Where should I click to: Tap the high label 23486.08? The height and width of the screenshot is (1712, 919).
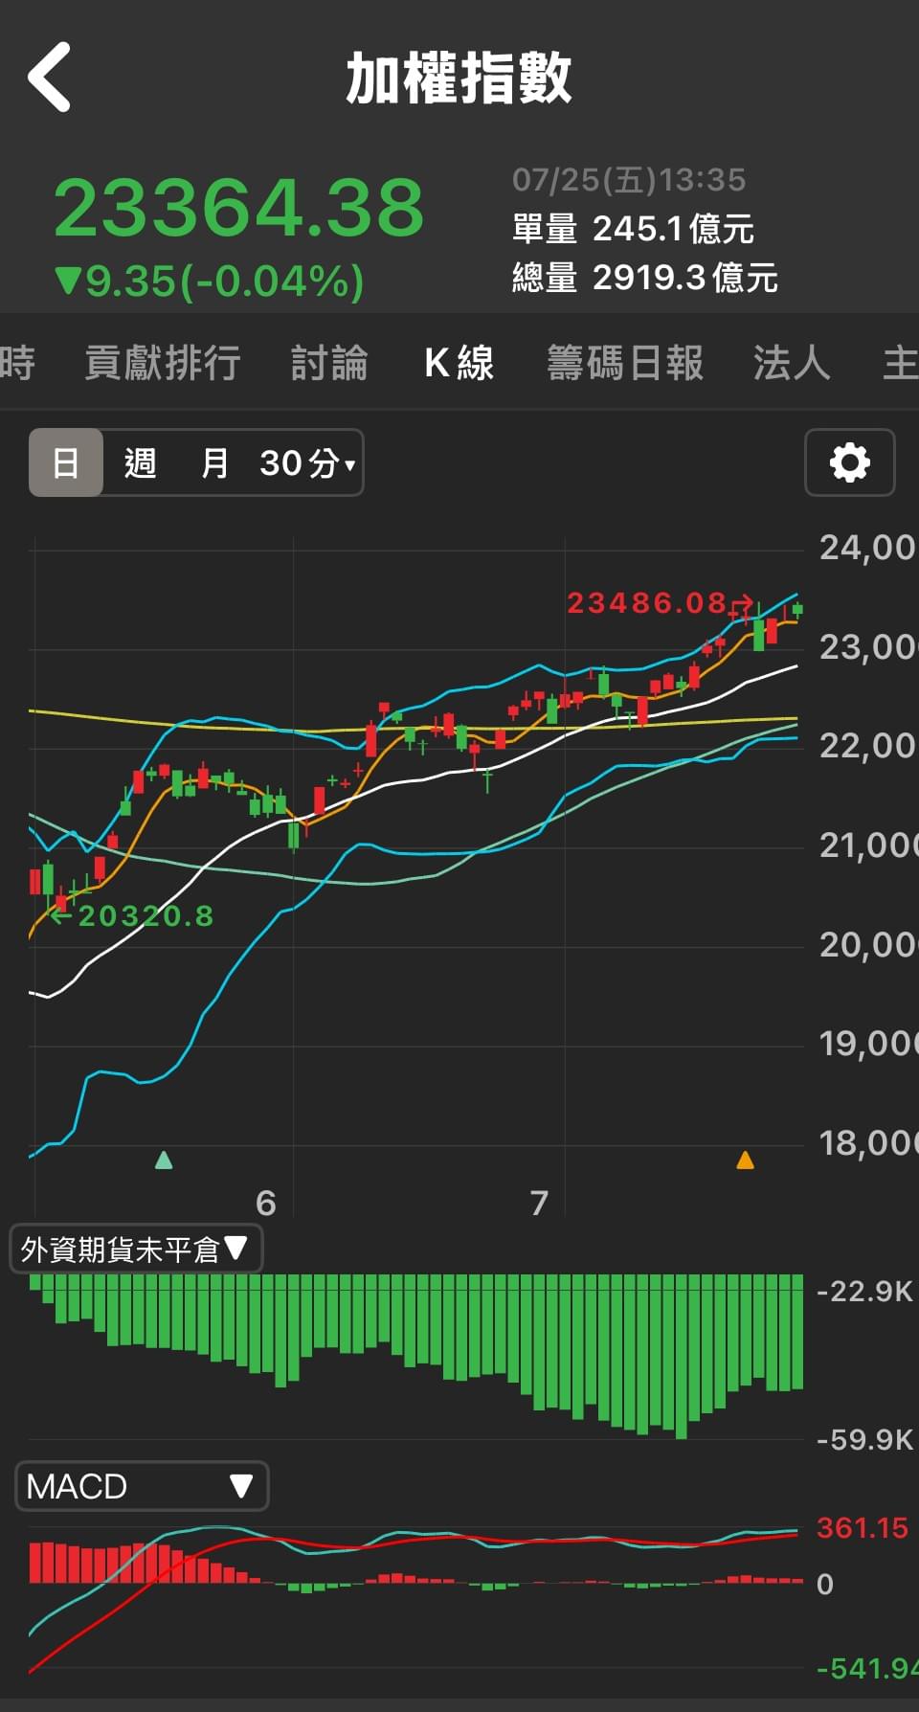(647, 602)
